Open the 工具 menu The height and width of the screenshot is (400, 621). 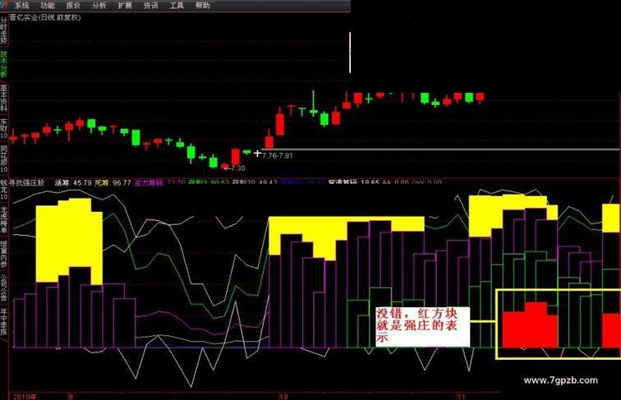click(177, 6)
